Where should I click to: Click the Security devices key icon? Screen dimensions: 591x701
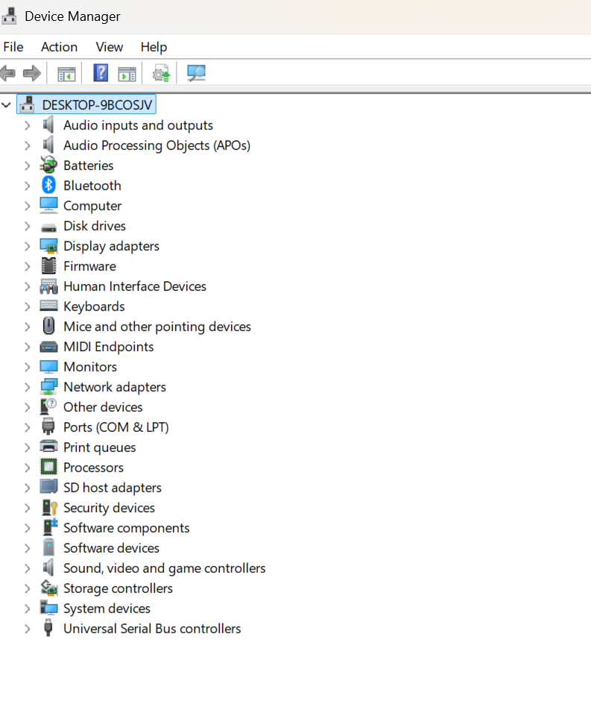49,507
